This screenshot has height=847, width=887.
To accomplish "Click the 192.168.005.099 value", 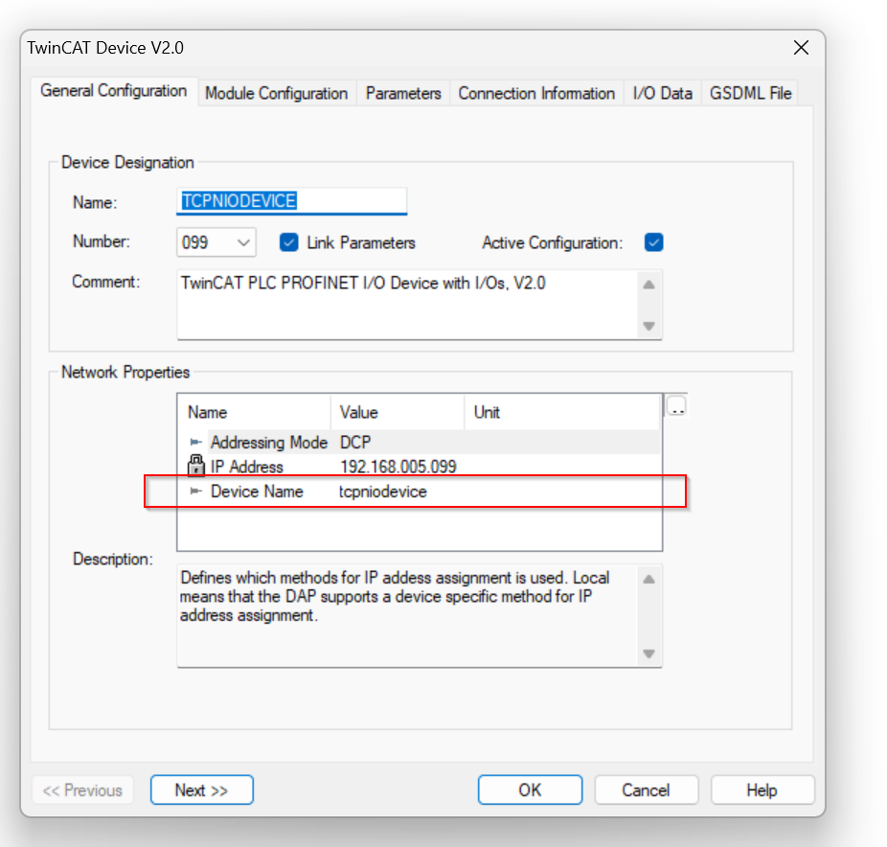I will [x=398, y=467].
